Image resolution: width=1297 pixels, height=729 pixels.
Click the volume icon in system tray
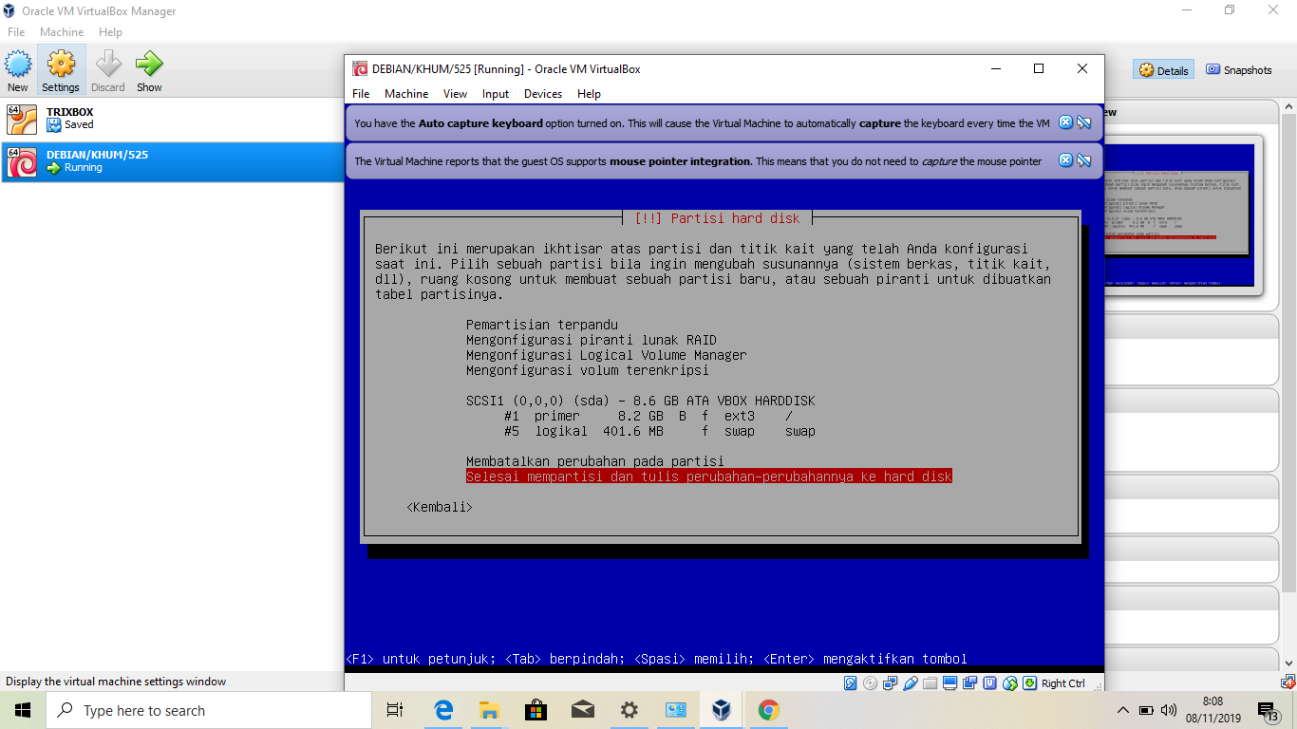1169,710
